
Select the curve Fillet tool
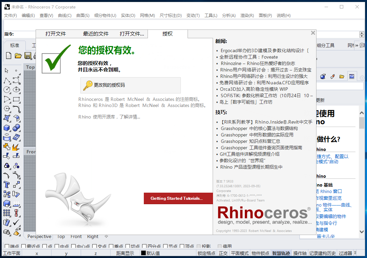(x=16, y=109)
